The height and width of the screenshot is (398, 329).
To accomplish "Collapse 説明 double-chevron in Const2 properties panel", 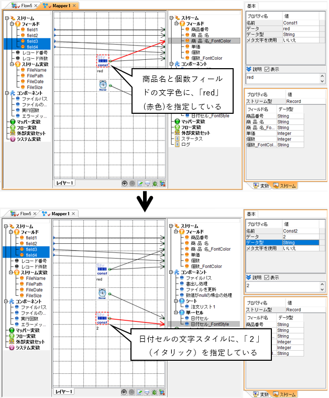I will tap(249, 277).
